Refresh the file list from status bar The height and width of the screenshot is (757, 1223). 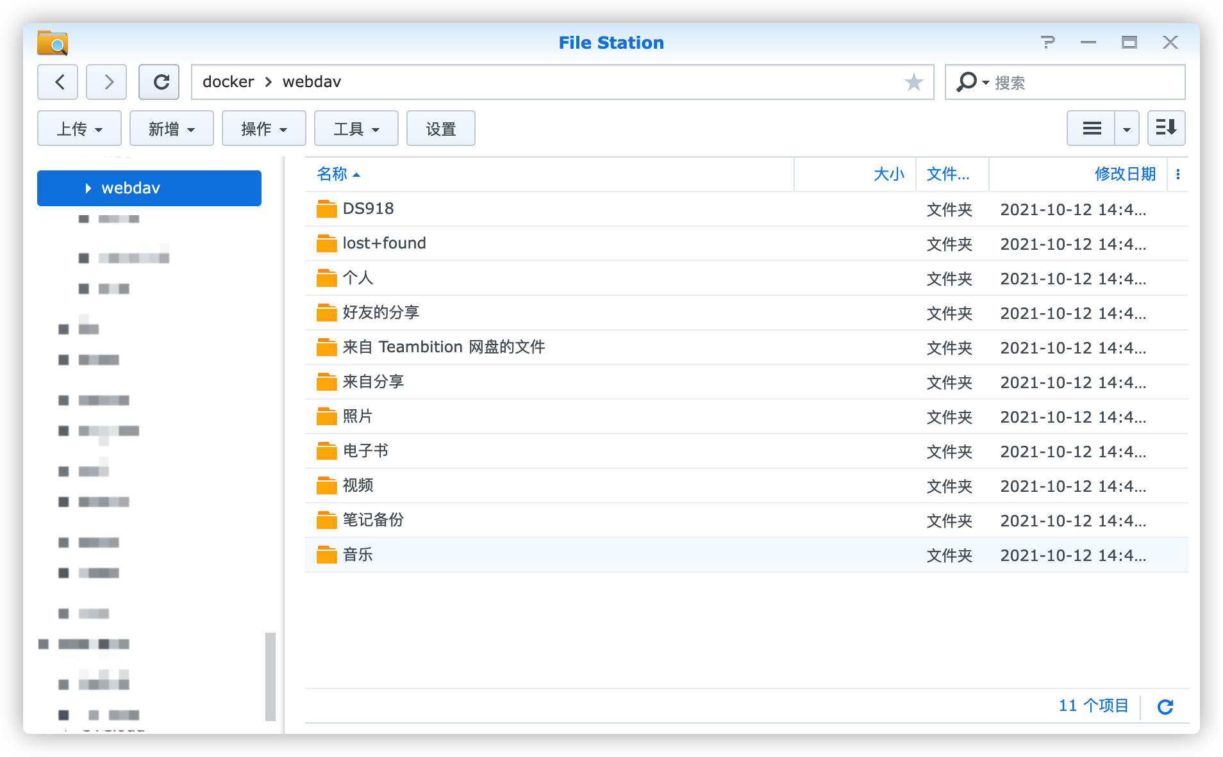click(1165, 706)
